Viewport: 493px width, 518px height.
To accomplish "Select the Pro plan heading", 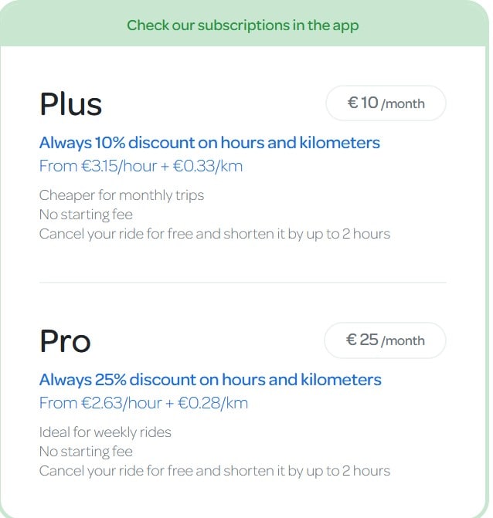I will click(x=65, y=341).
